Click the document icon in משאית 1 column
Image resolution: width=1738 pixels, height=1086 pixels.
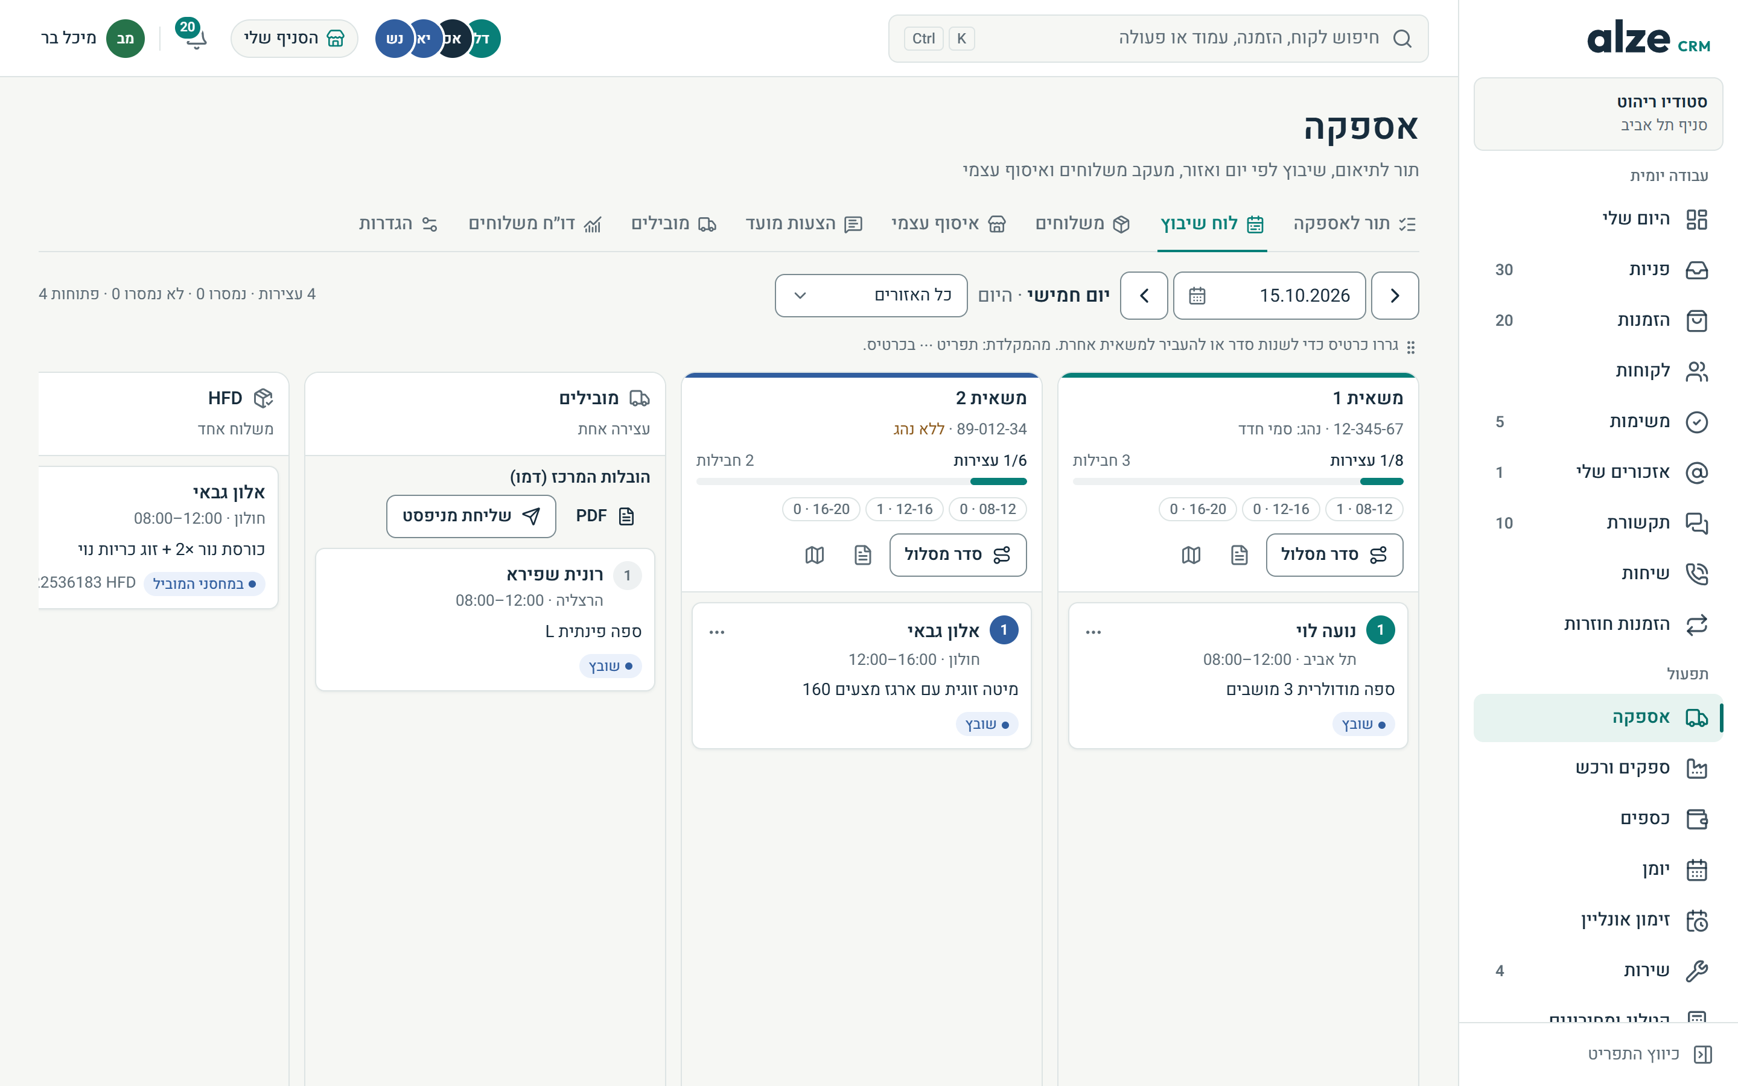[1240, 554]
